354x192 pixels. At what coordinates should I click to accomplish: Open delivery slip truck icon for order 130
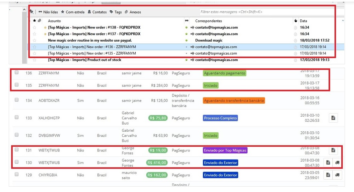(x=337, y=163)
